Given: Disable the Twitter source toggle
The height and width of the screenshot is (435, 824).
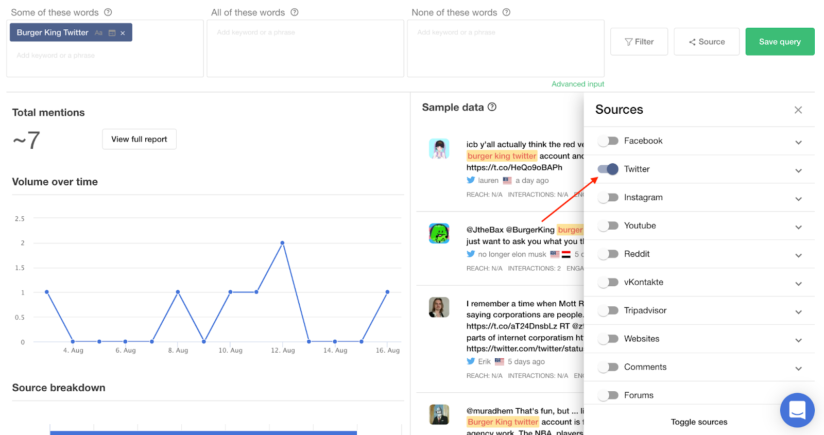Looking at the screenshot, I should [608, 169].
